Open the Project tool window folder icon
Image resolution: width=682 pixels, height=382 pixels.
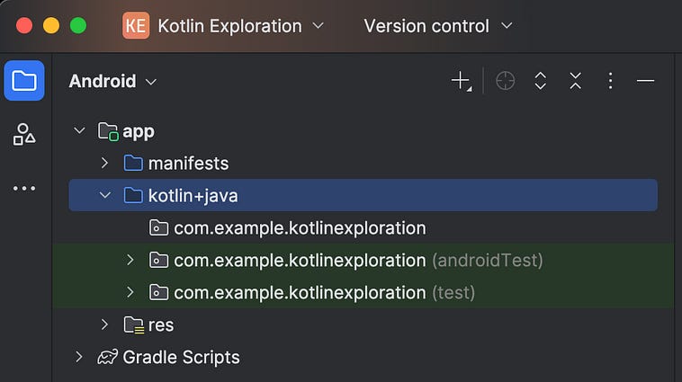click(x=24, y=81)
